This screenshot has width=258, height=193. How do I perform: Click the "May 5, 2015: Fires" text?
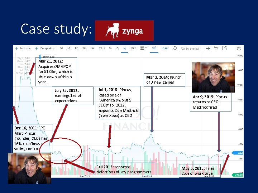(x=198, y=168)
